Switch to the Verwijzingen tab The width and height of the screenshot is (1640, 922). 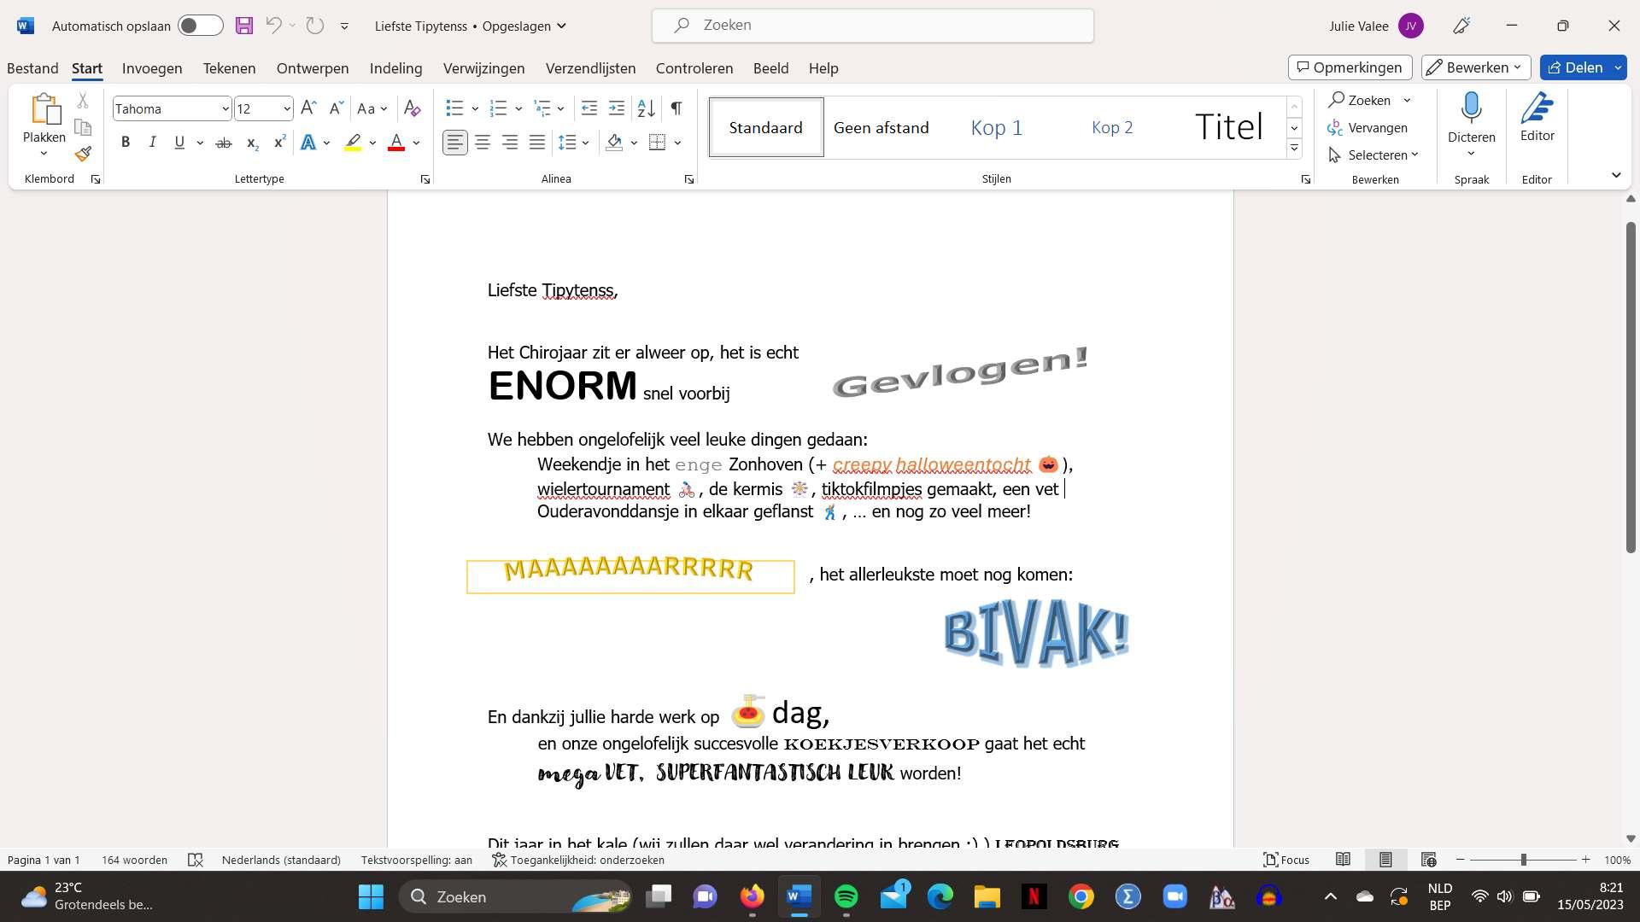[483, 68]
